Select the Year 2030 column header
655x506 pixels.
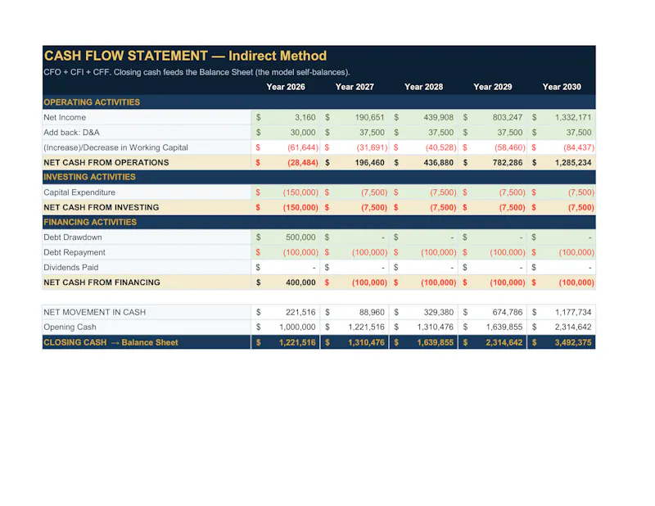point(562,87)
